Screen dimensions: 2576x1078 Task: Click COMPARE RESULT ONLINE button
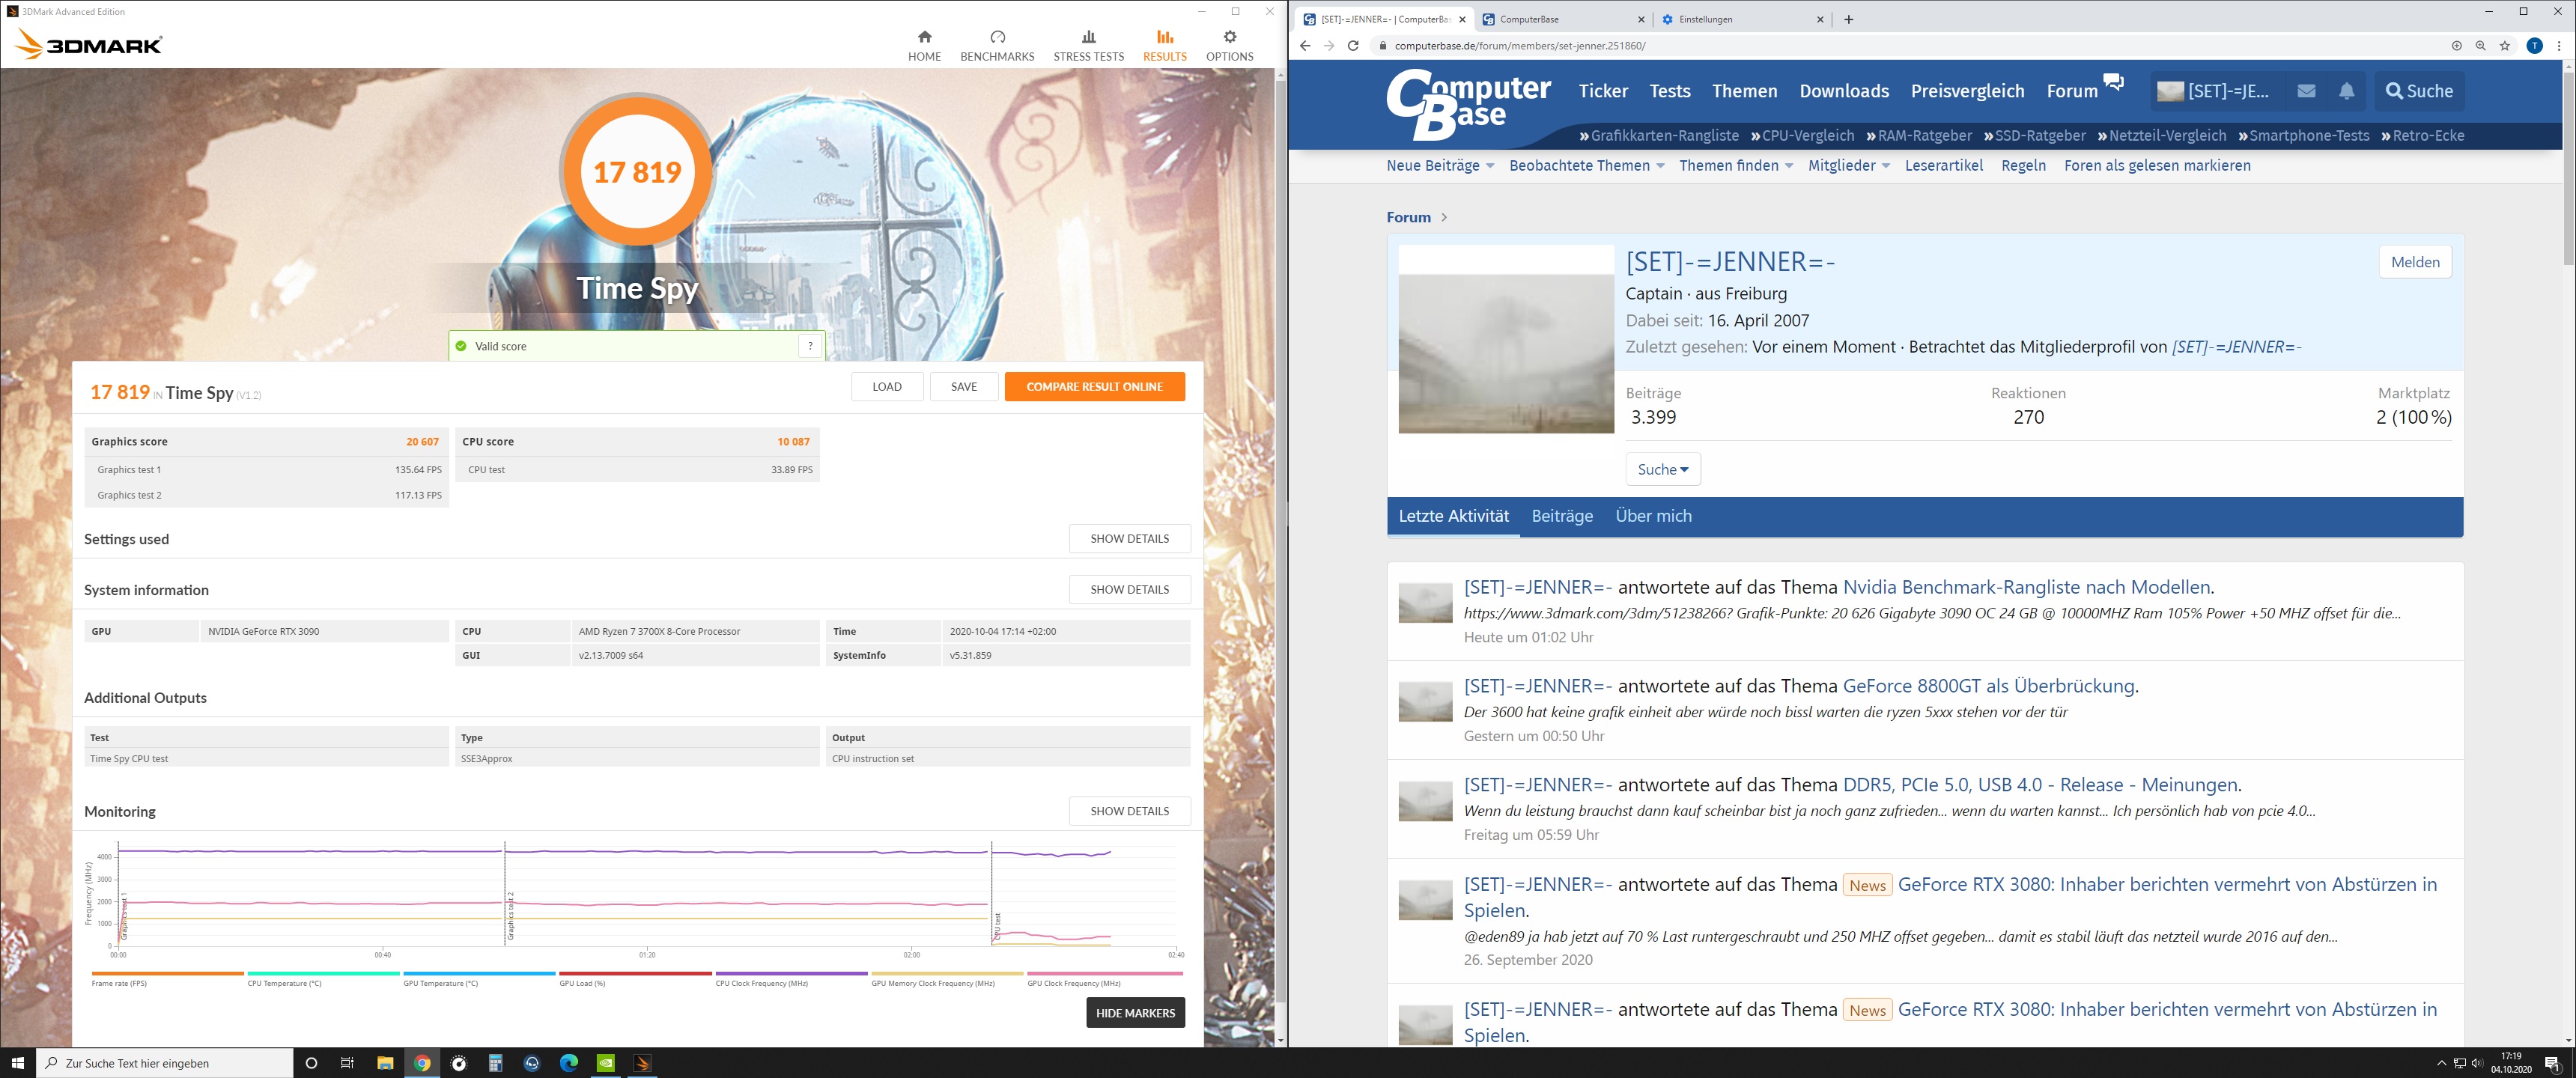[1094, 387]
